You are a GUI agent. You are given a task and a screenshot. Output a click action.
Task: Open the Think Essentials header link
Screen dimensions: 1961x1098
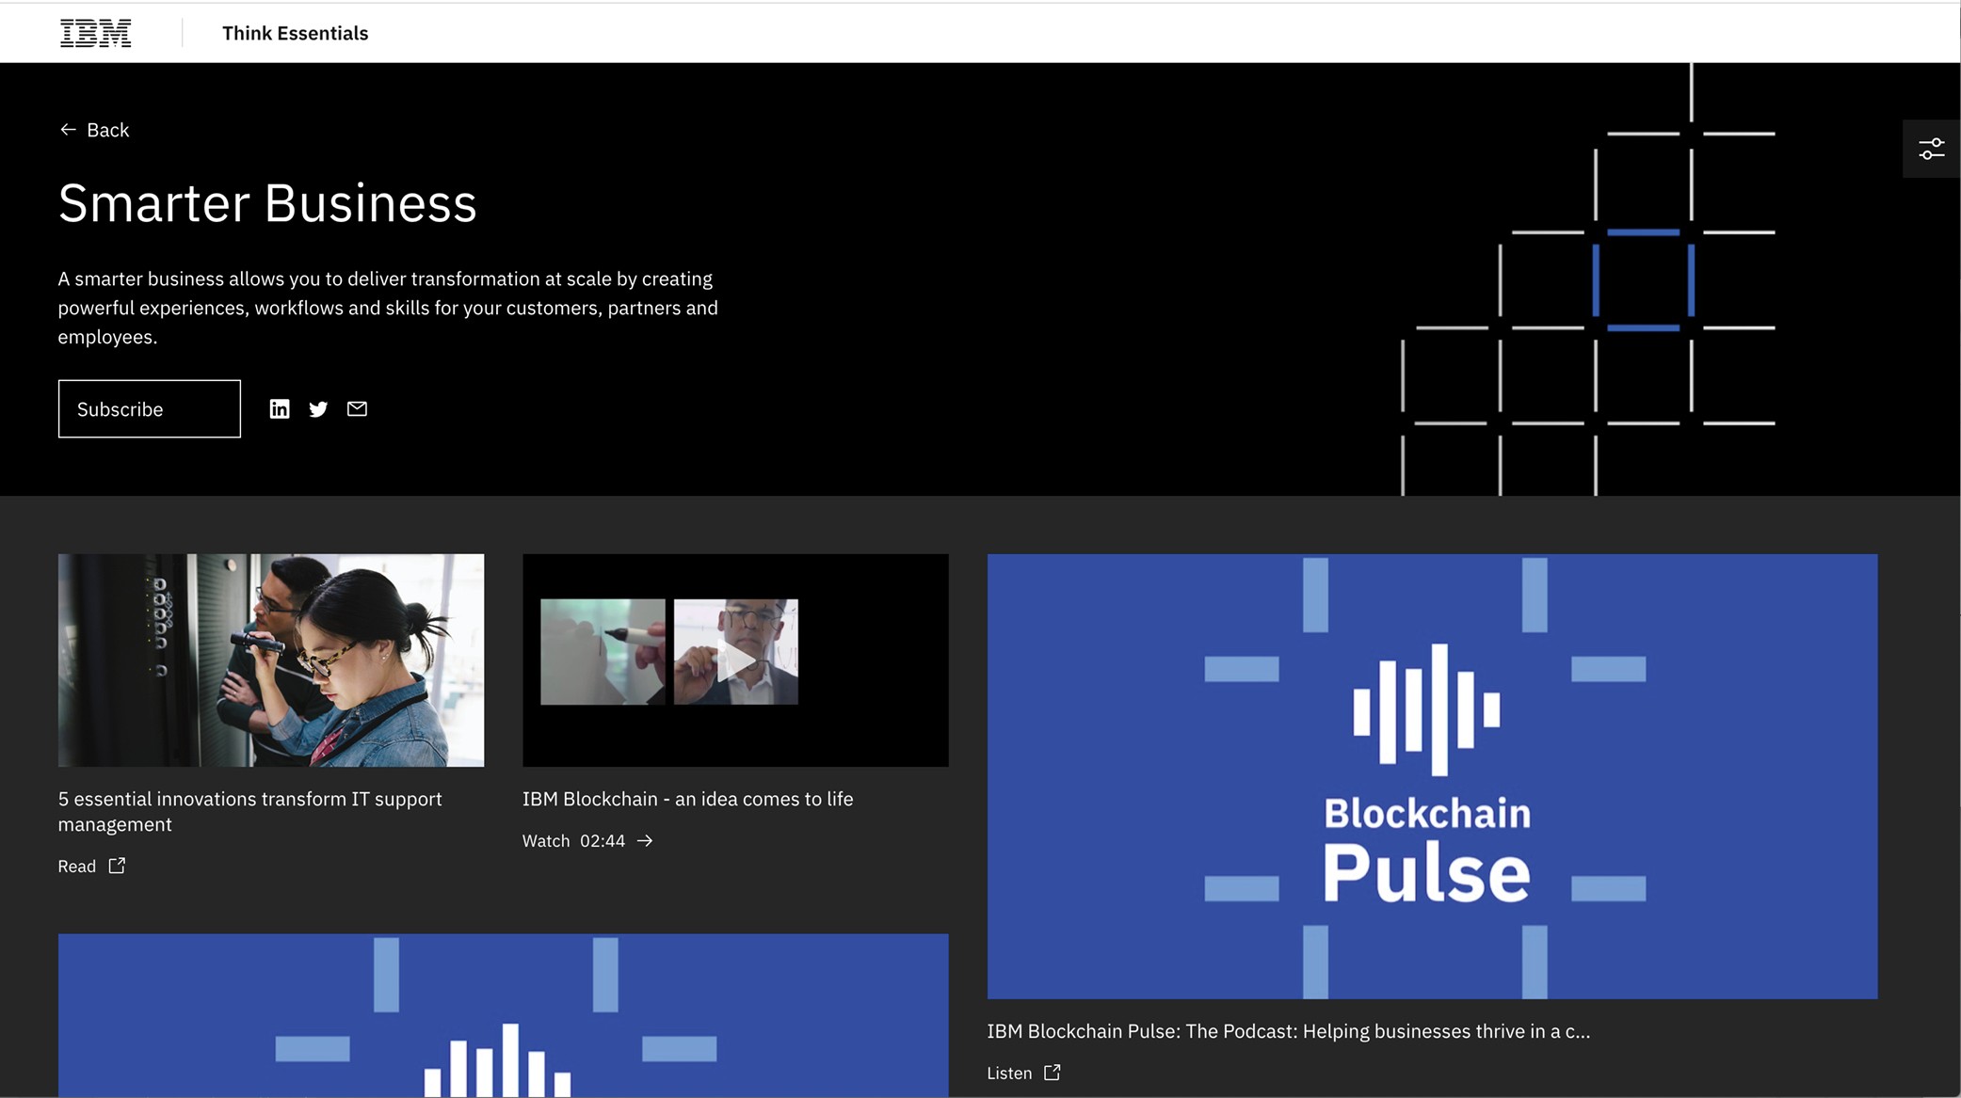tap(295, 33)
